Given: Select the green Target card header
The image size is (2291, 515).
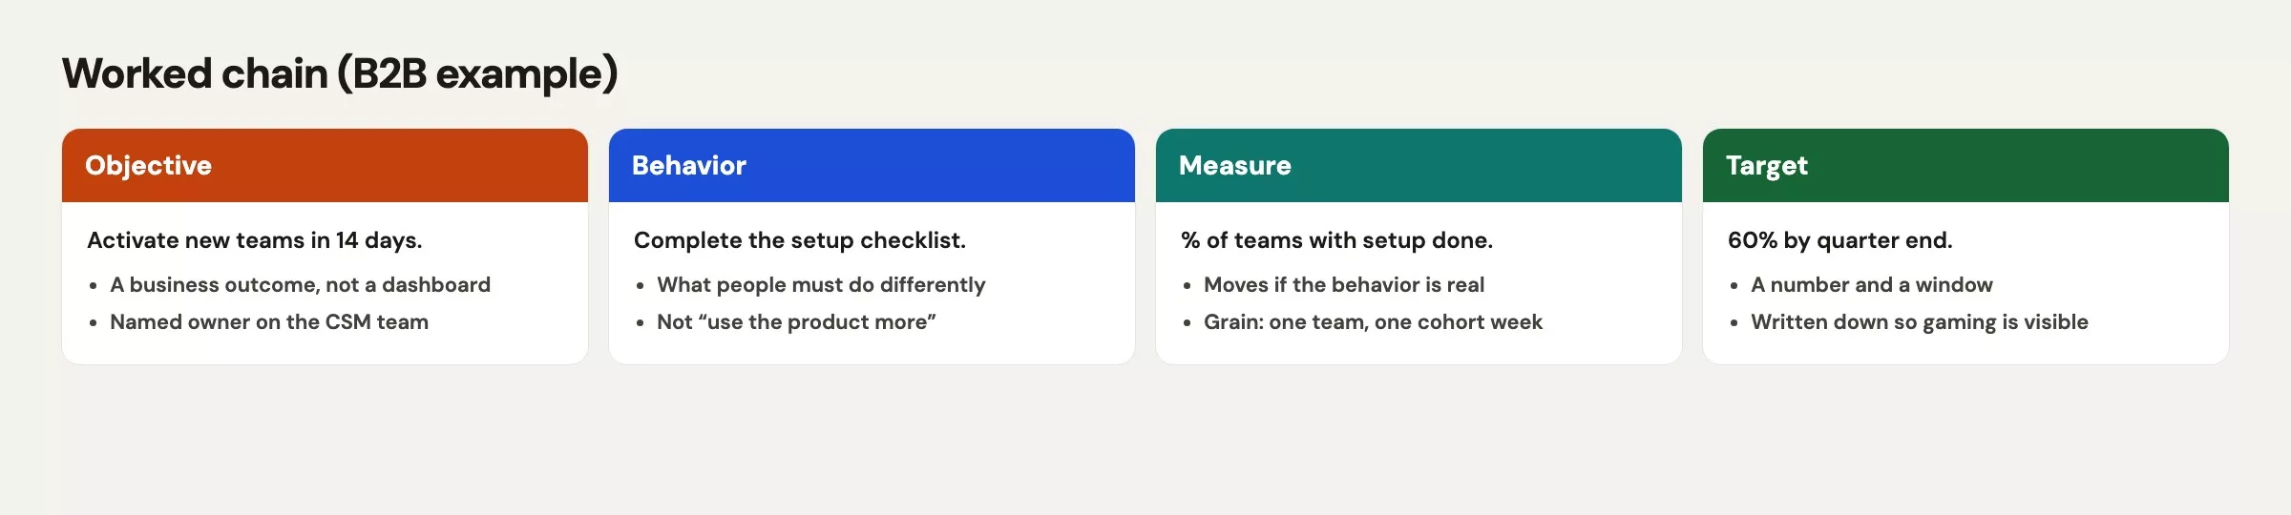Looking at the screenshot, I should point(1965,165).
